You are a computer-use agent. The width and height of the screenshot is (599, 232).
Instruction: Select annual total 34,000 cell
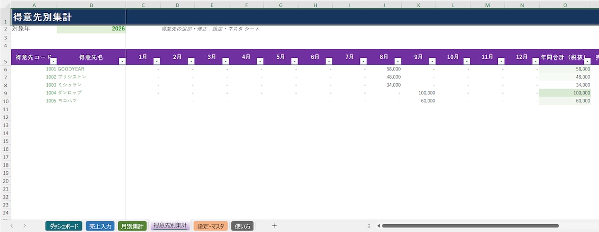tap(565, 85)
